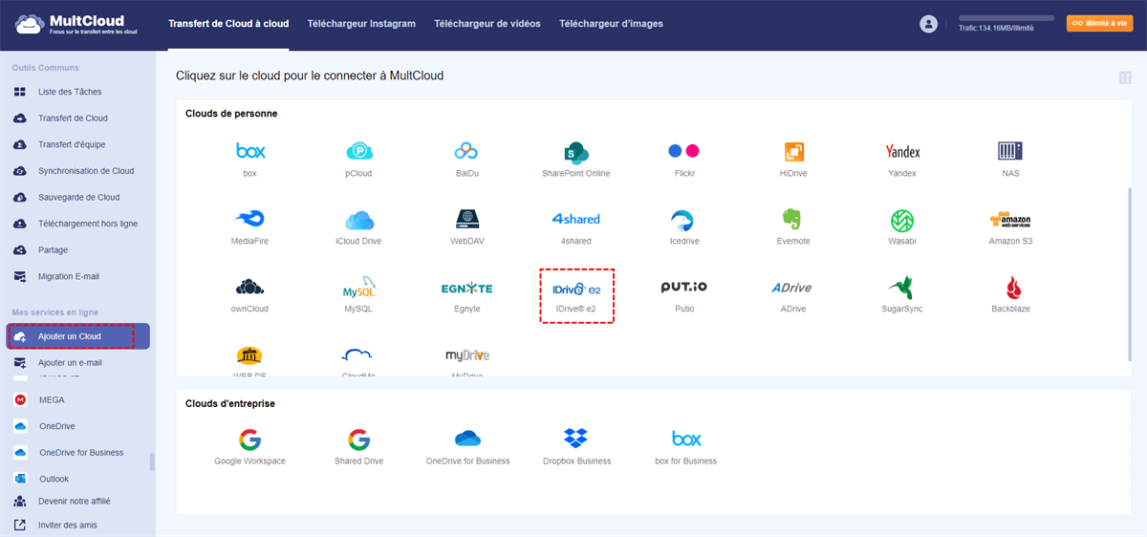Select the HiDrive cloud
Screen dimensions: 1147x537
click(793, 158)
